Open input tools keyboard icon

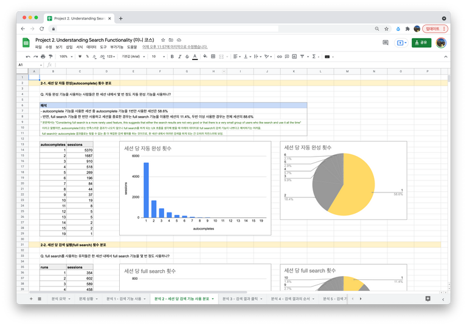pyautogui.click(x=327, y=56)
